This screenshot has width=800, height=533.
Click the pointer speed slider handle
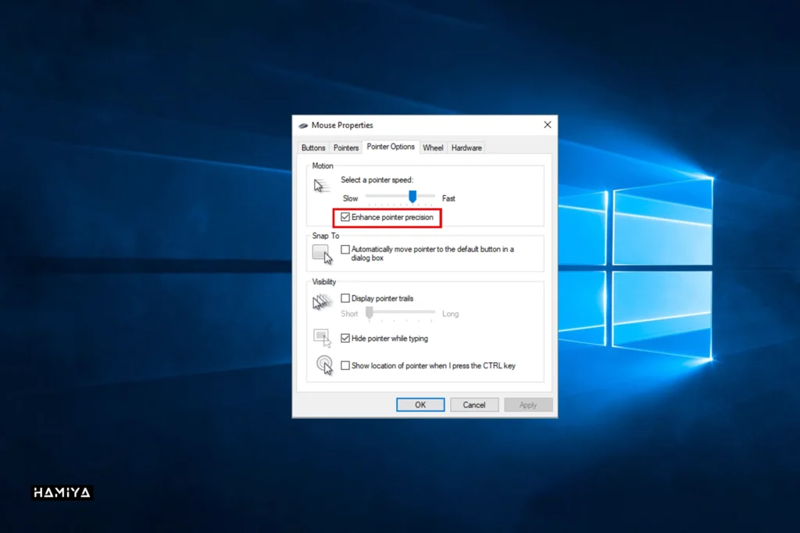412,196
